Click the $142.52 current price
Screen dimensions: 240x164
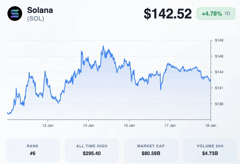click(168, 14)
